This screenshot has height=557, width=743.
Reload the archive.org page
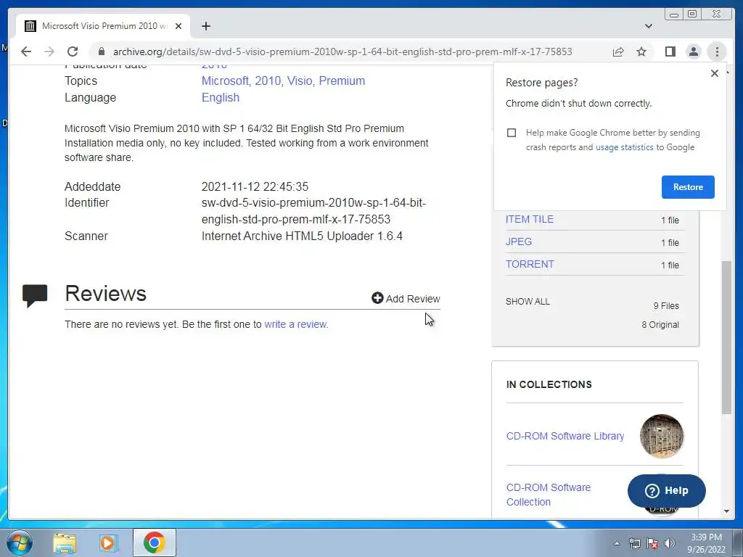pyautogui.click(x=73, y=51)
